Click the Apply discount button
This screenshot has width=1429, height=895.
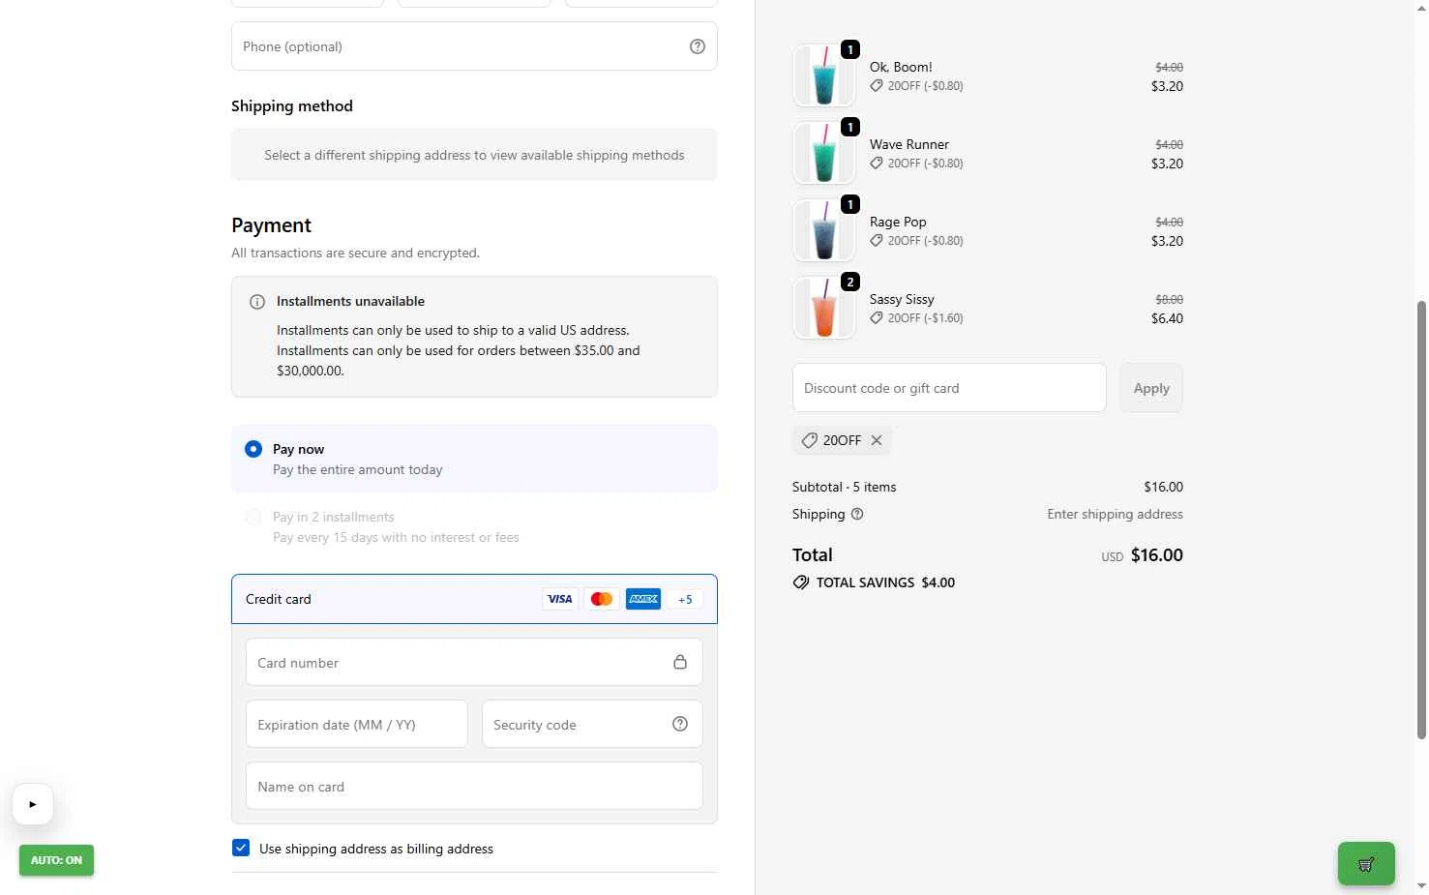pyautogui.click(x=1151, y=388)
